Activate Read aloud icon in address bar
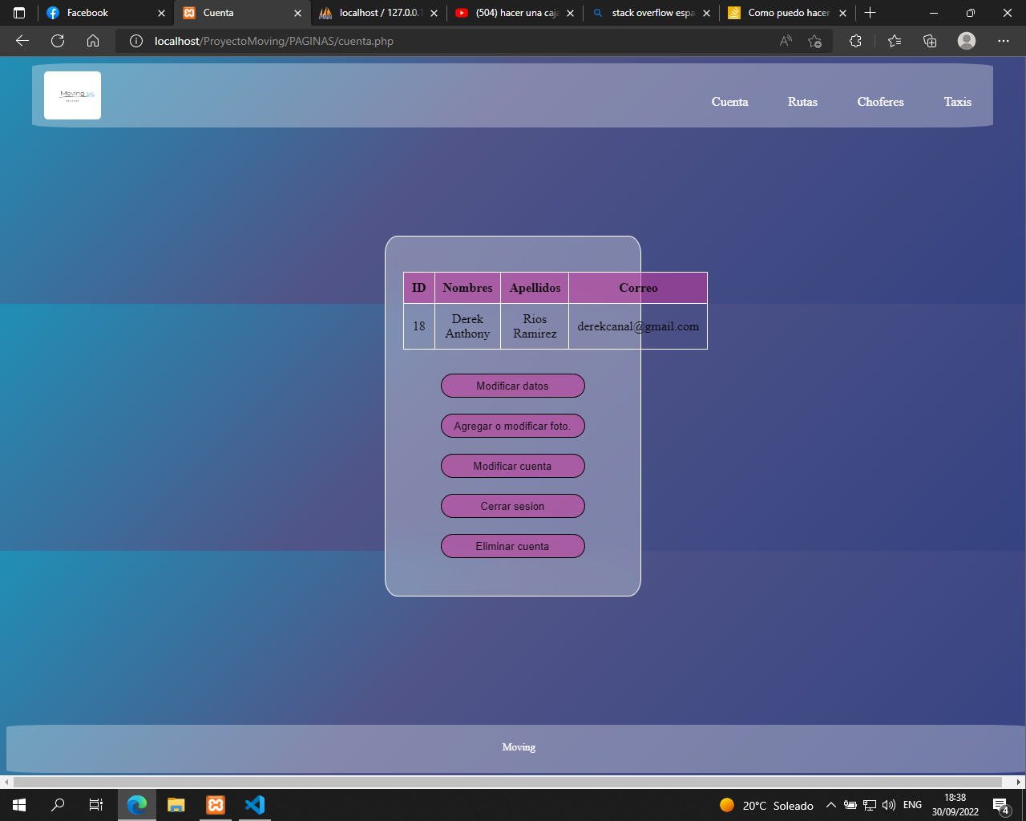The width and height of the screenshot is (1026, 821). 786,41
